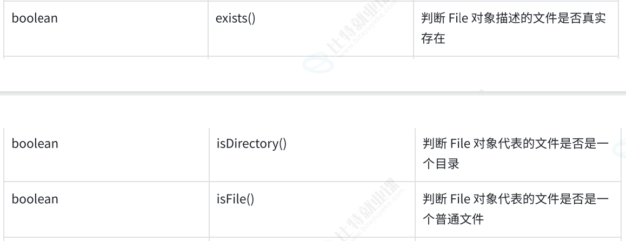The height and width of the screenshot is (241, 626).
Task: Click the word File in exists() description
Action: click(x=459, y=18)
